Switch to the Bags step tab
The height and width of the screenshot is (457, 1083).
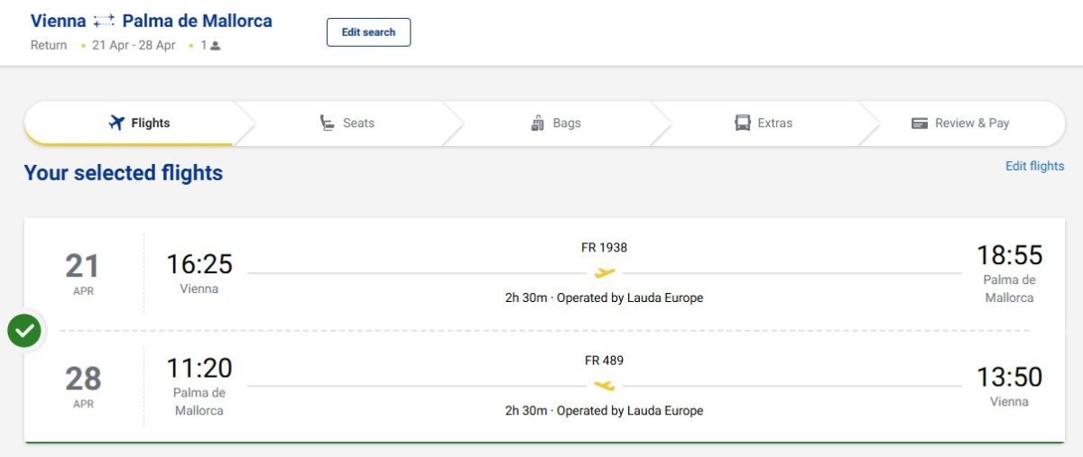pos(556,123)
